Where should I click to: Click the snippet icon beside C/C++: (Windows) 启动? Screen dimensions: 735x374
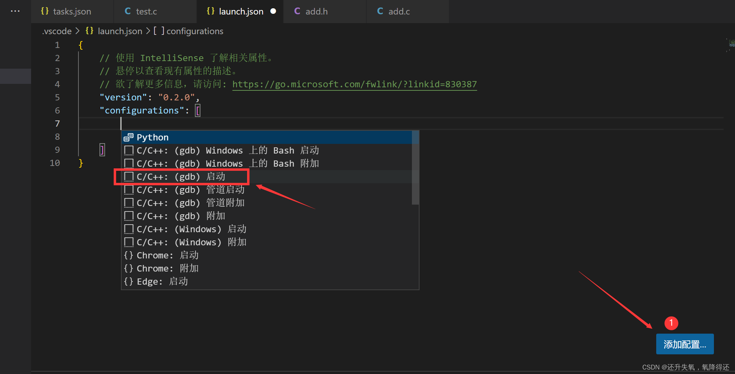tap(129, 229)
